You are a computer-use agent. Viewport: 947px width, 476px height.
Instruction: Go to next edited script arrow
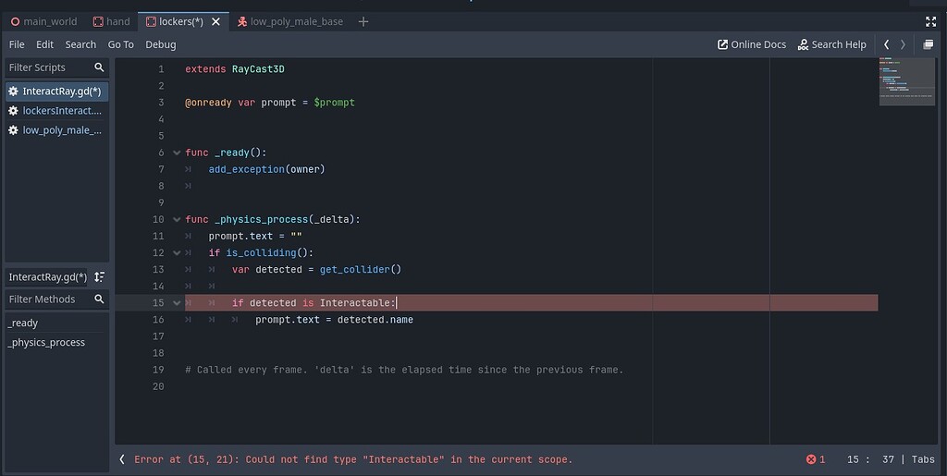[903, 44]
